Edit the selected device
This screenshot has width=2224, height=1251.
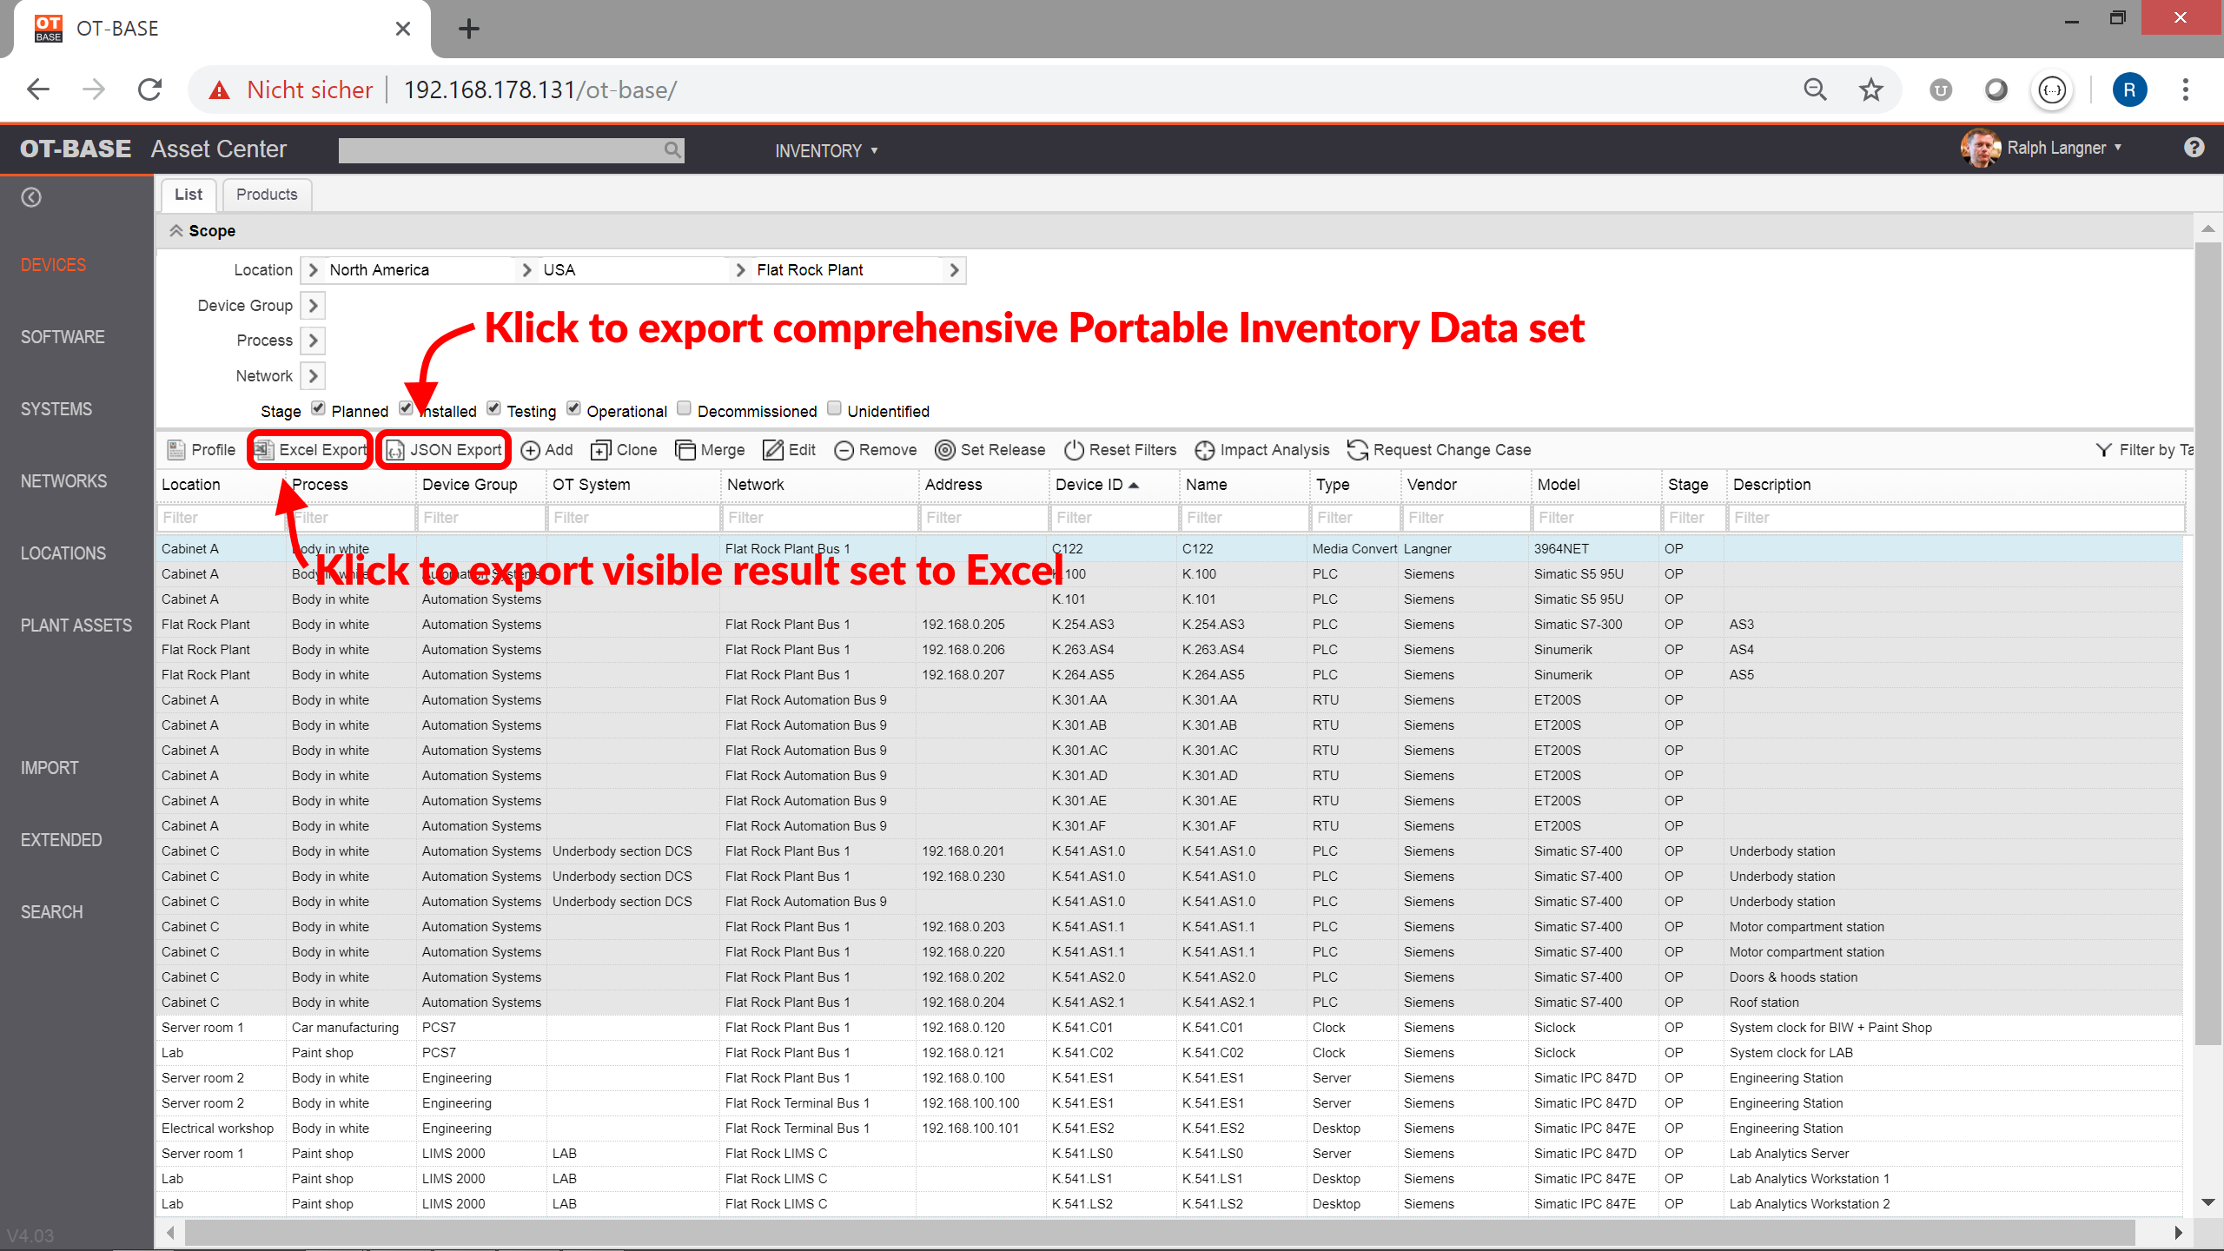coord(789,449)
